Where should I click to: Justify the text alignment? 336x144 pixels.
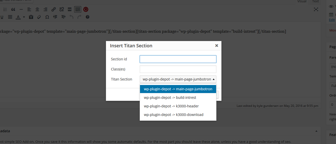(10, 17)
